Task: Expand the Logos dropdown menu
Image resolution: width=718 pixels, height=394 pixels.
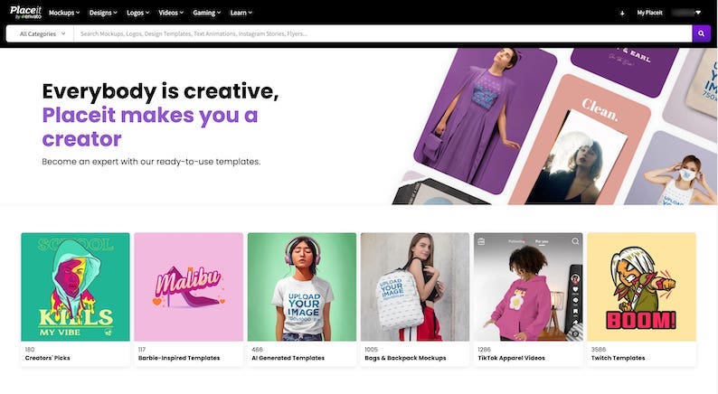Action: click(x=139, y=13)
